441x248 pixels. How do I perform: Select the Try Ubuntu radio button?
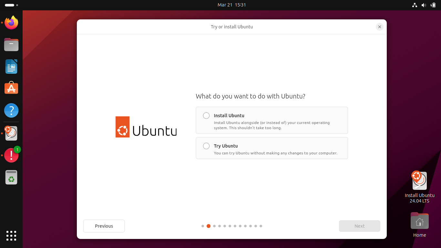pyautogui.click(x=206, y=146)
